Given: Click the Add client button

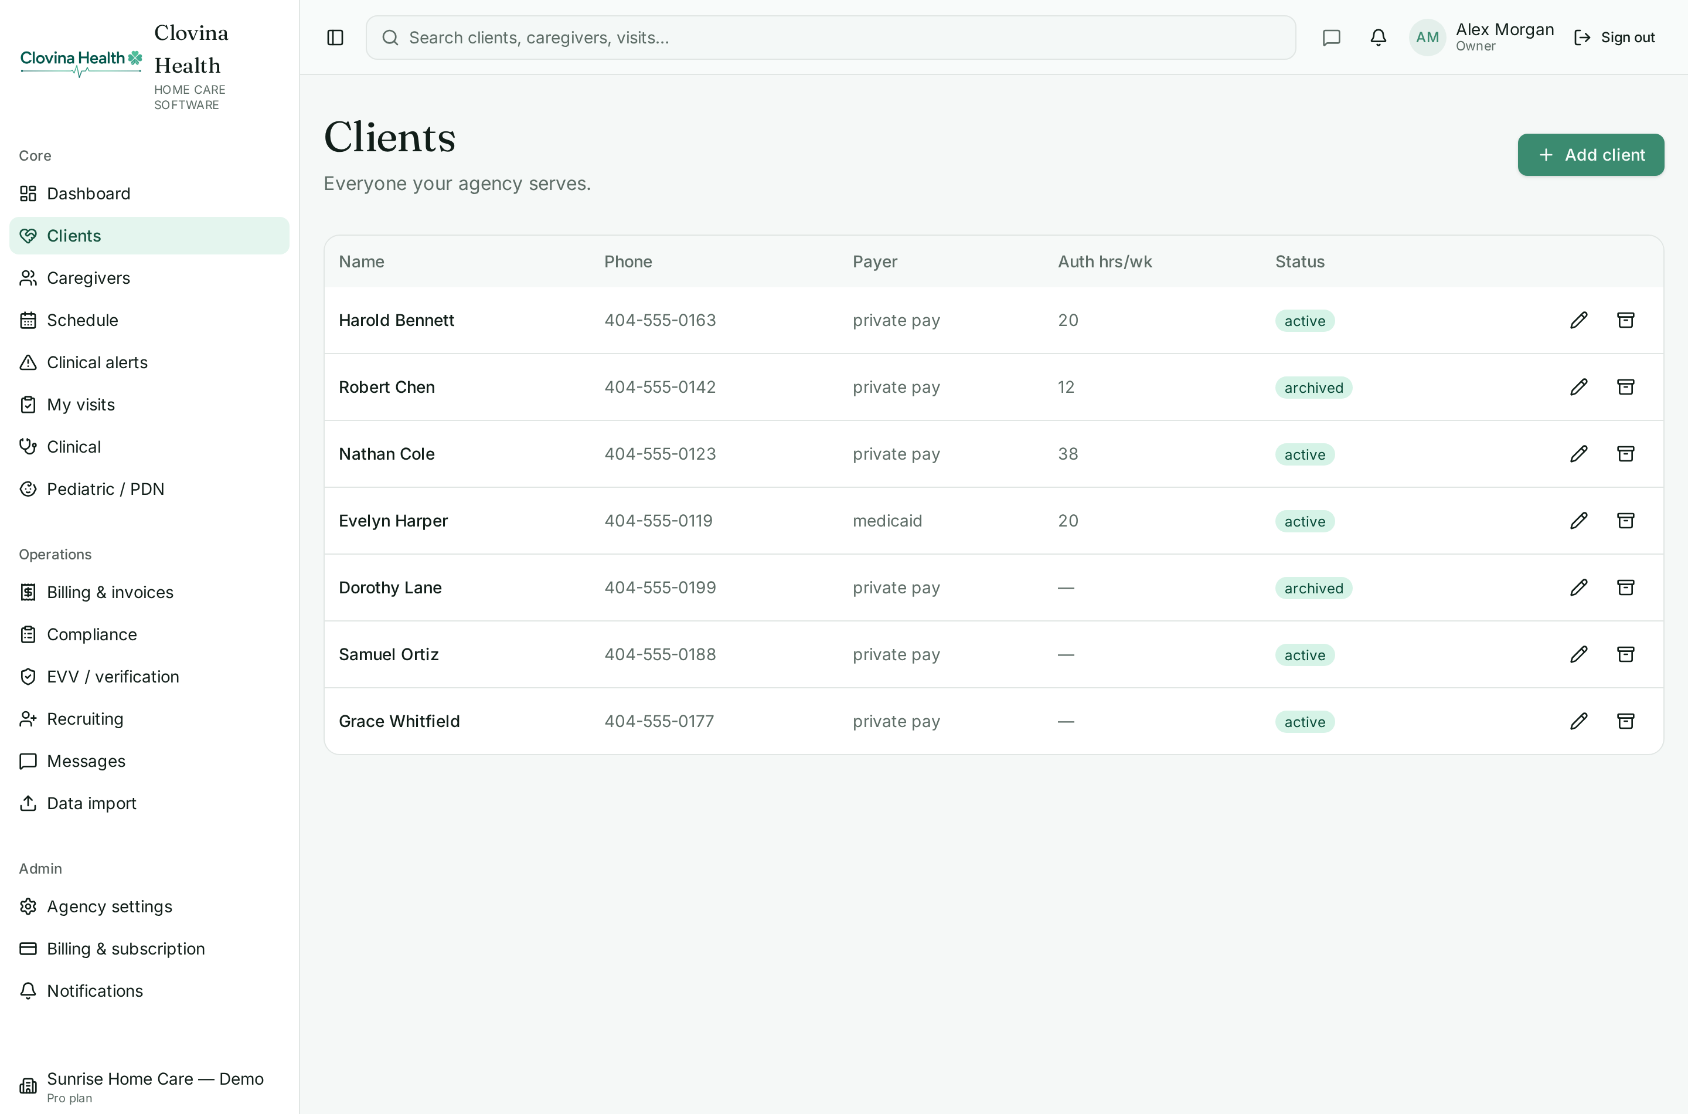Looking at the screenshot, I should click(x=1591, y=155).
